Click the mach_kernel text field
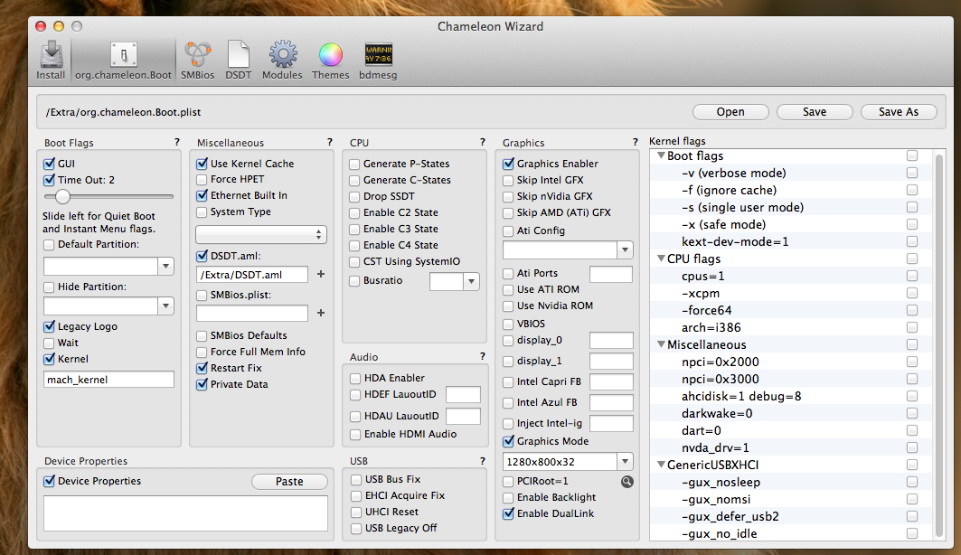 pyautogui.click(x=108, y=380)
